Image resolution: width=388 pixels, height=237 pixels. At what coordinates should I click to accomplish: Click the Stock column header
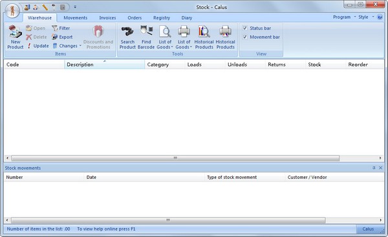(x=326, y=65)
